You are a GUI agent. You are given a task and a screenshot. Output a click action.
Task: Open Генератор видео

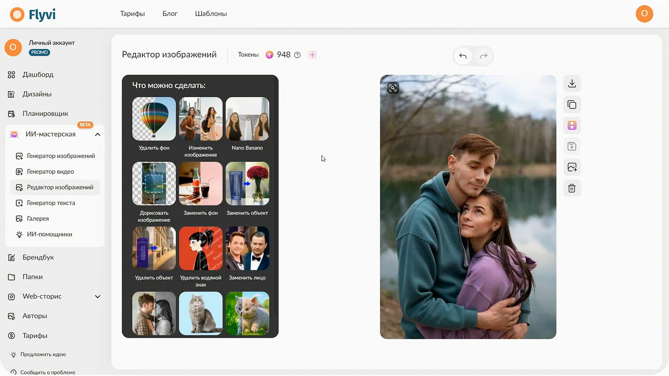pos(45,172)
